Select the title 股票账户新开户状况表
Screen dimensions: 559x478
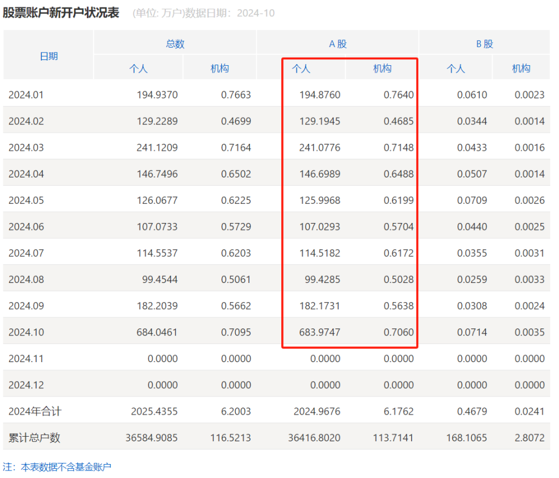coord(61,13)
